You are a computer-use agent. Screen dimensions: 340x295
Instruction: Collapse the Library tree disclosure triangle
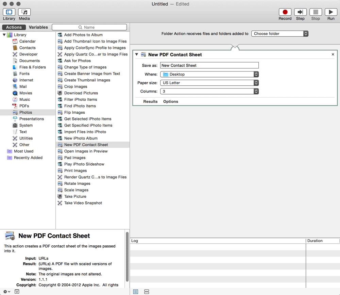click(4, 35)
